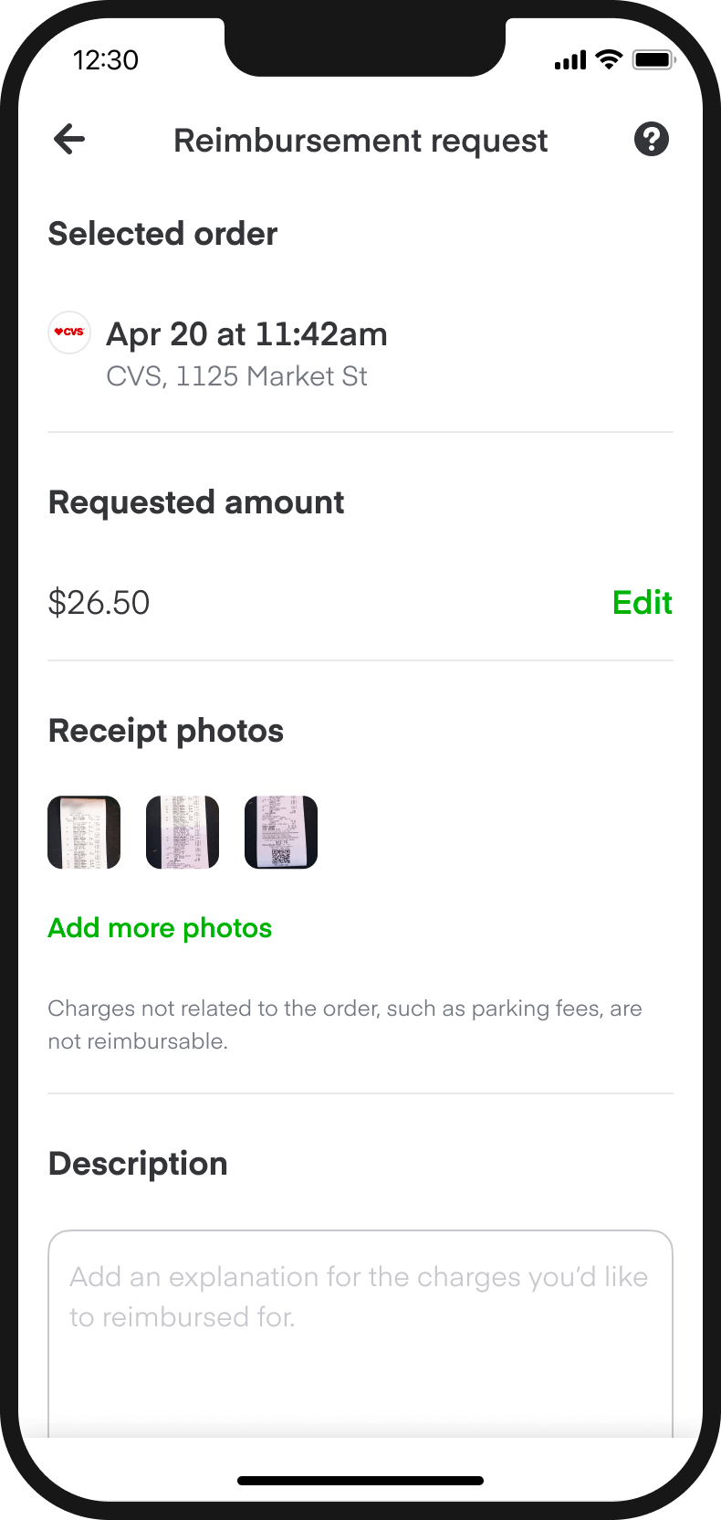This screenshot has height=1520, width=721.
Task: Open help via question mark icon
Action: point(651,140)
